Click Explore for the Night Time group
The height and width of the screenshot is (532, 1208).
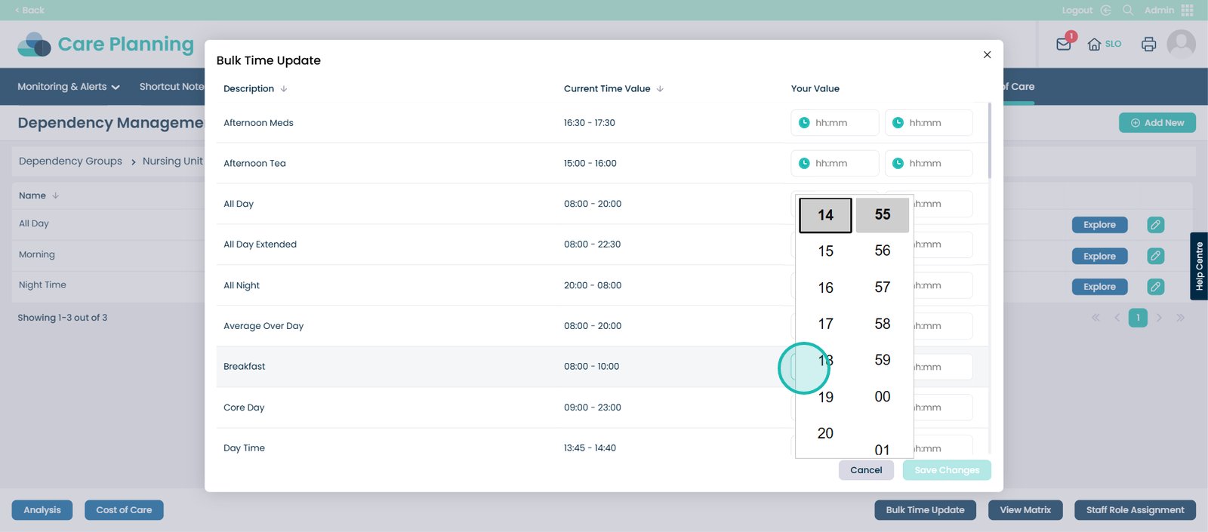click(1099, 287)
